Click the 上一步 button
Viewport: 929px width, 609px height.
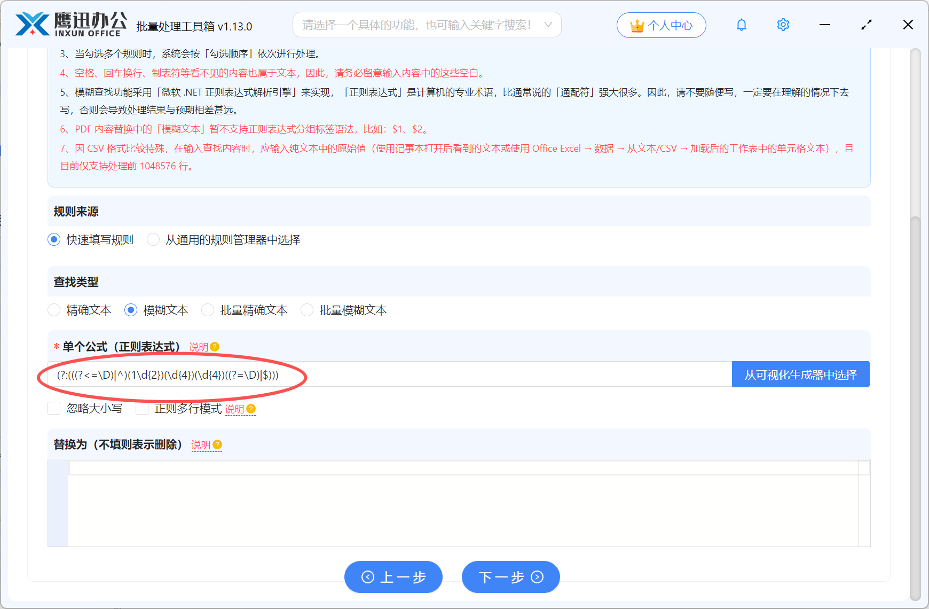393,577
